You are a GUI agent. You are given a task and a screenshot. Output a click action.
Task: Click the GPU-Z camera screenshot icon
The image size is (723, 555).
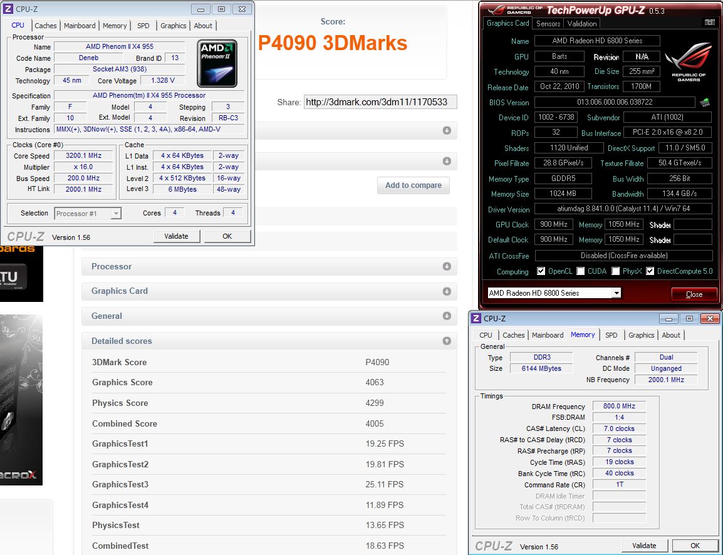coord(710,22)
